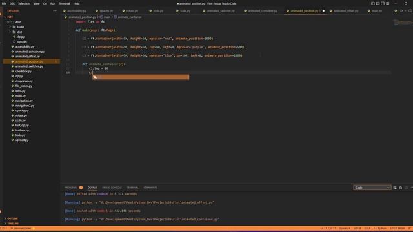The width and height of the screenshot is (413, 232).
Task: Open customize layout icon in title bar
Action: point(388,3)
